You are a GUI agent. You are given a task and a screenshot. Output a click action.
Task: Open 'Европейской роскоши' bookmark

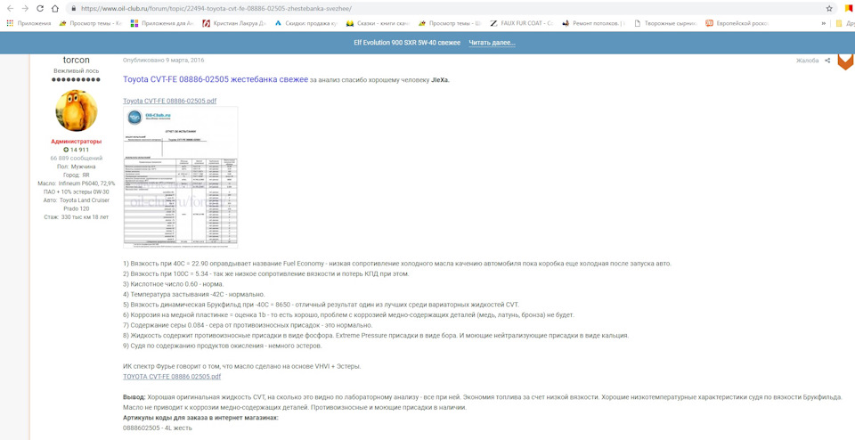[737, 23]
